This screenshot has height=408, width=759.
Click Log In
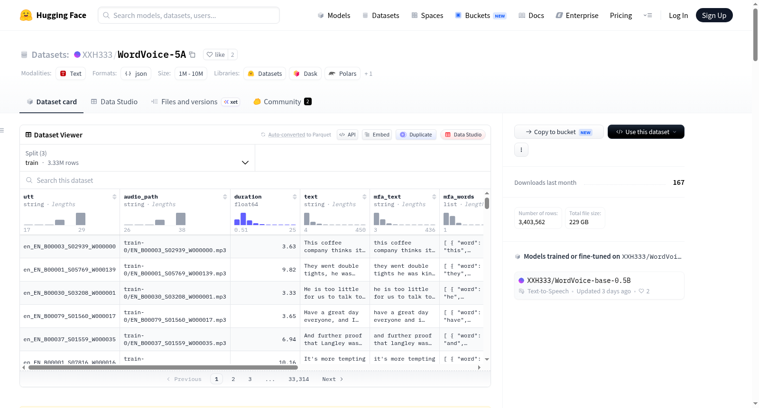[678, 15]
